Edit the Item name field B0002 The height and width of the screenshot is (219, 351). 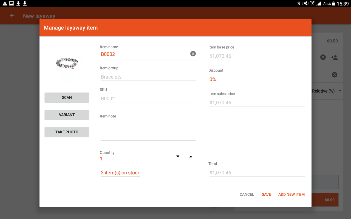[144, 54]
